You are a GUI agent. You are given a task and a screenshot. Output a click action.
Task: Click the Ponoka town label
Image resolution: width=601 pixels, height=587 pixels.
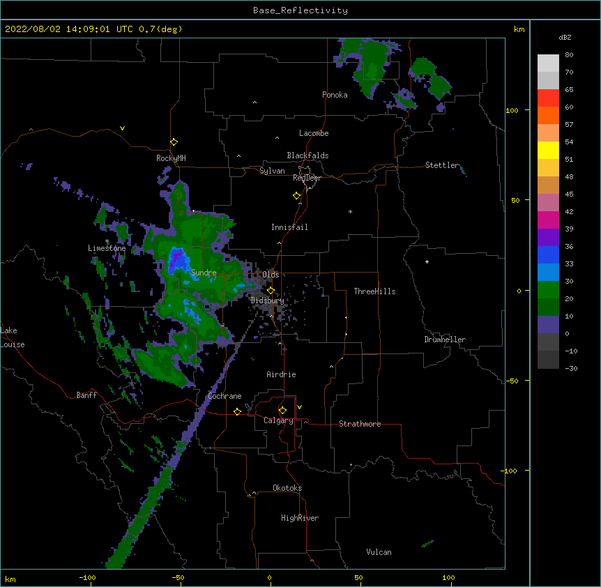point(335,95)
